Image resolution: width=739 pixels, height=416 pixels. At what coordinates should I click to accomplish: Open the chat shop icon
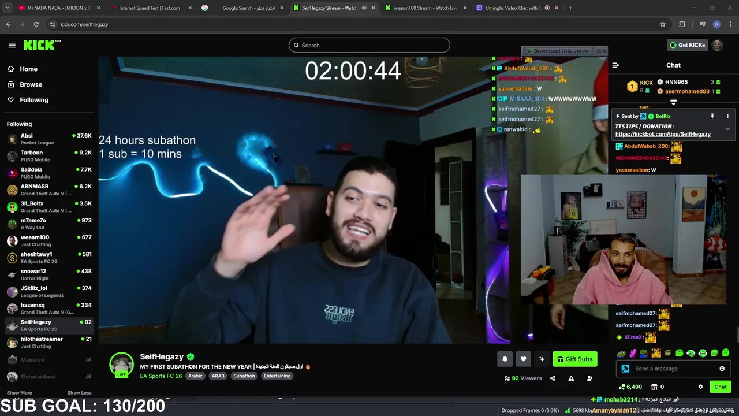pos(654,387)
